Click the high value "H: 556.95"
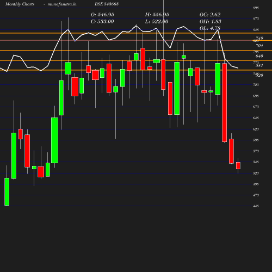This screenshot has height=272, width=272. tap(157, 15)
